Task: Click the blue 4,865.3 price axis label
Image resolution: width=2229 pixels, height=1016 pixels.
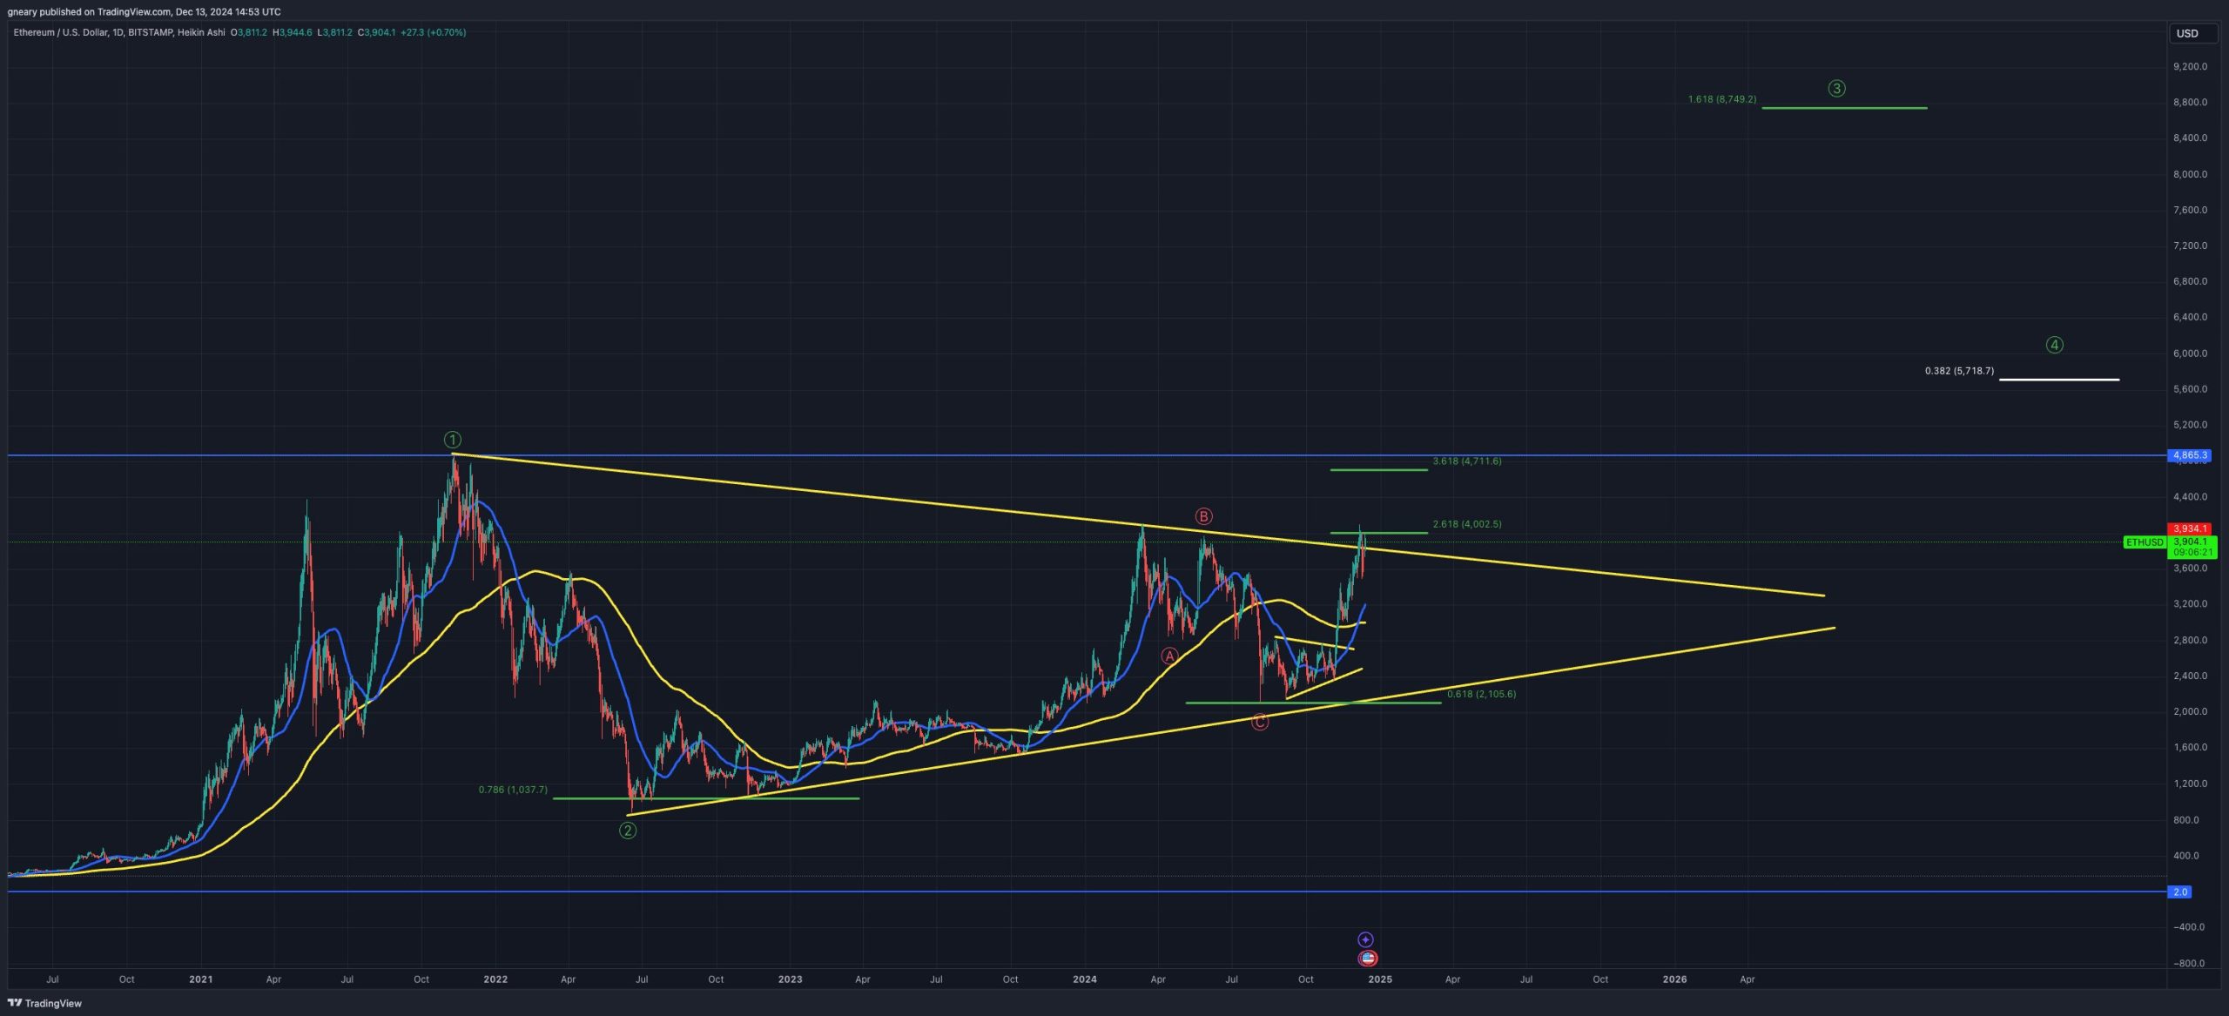Action: 2190,455
